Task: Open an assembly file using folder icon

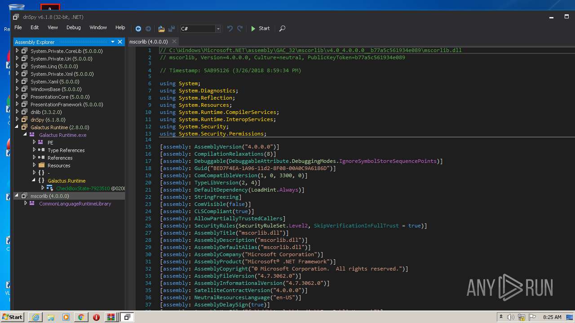Action: [161, 28]
